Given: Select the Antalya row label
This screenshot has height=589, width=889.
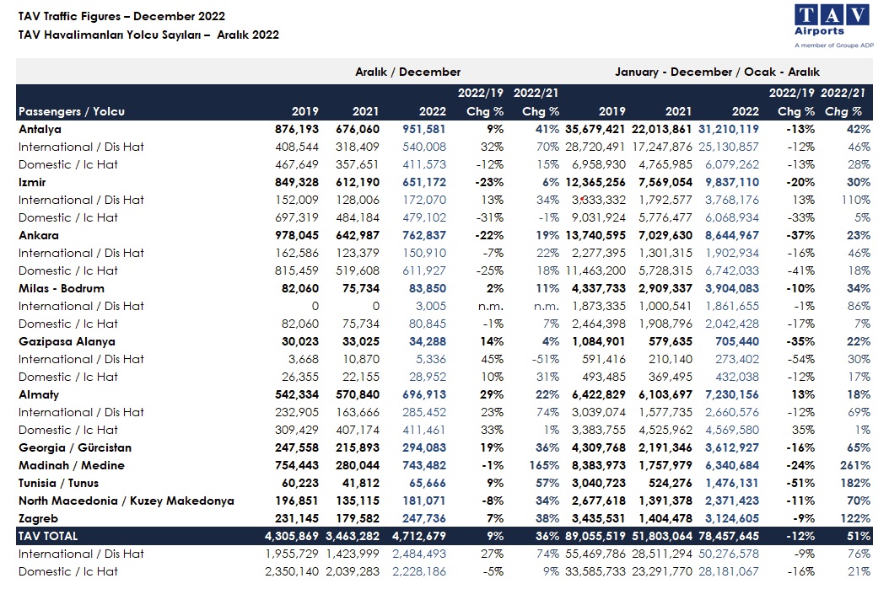Looking at the screenshot, I should (40, 129).
